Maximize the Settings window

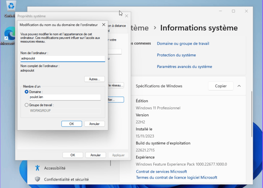(x=233, y=11)
